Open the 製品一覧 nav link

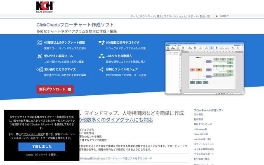pos(205,16)
